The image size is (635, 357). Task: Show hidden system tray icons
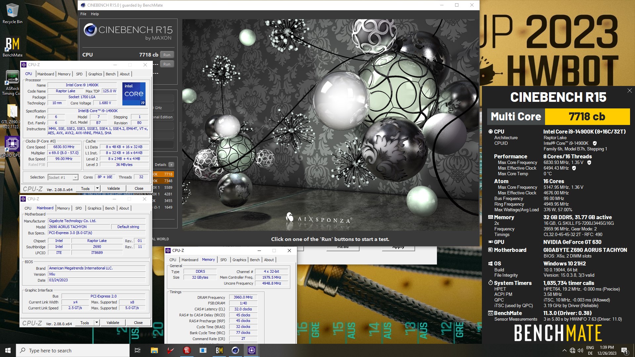564,350
